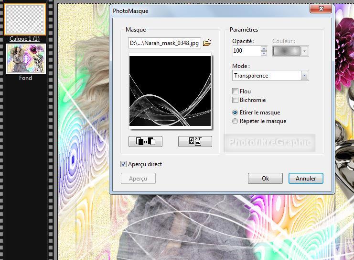Click the Couleur color swatch
The width and height of the screenshot is (354, 260).
[287, 51]
